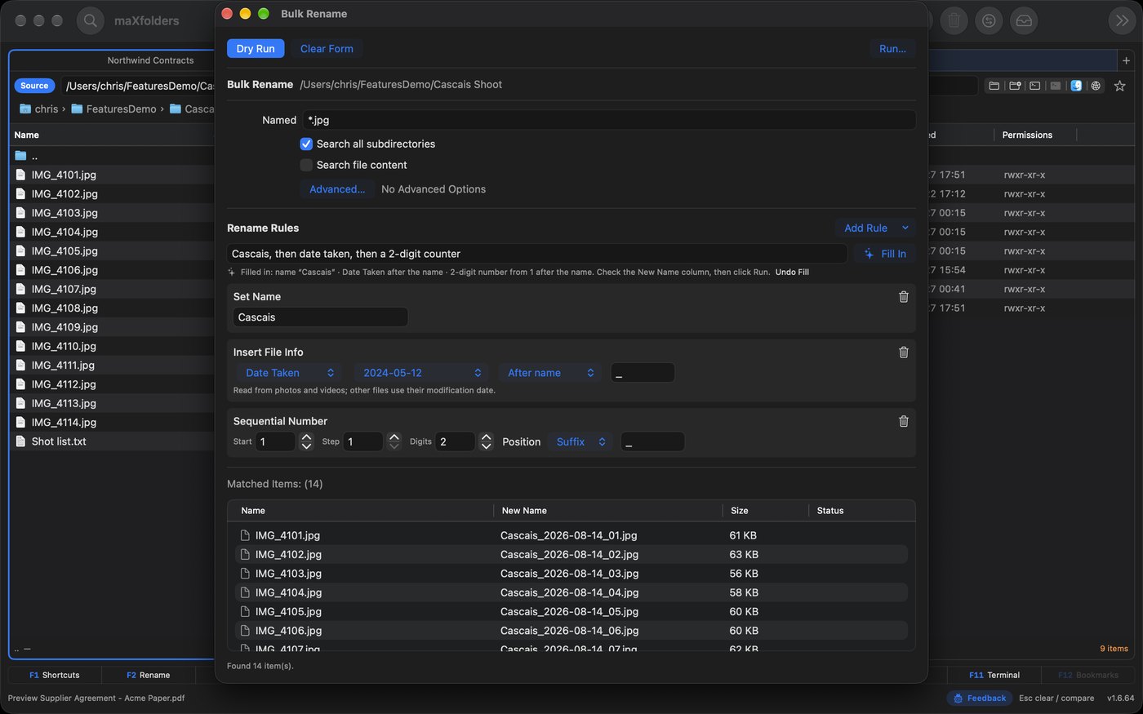The width and height of the screenshot is (1143, 714).
Task: Click the Run... button
Action: point(892,49)
